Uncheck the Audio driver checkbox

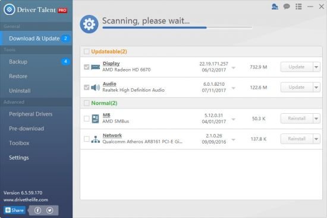(87, 87)
